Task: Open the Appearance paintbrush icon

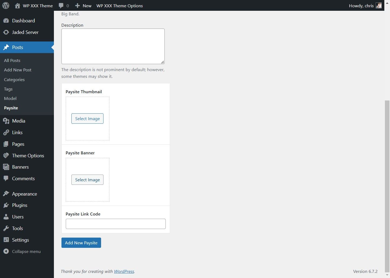Action: coord(6,193)
